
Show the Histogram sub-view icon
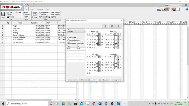159,9
